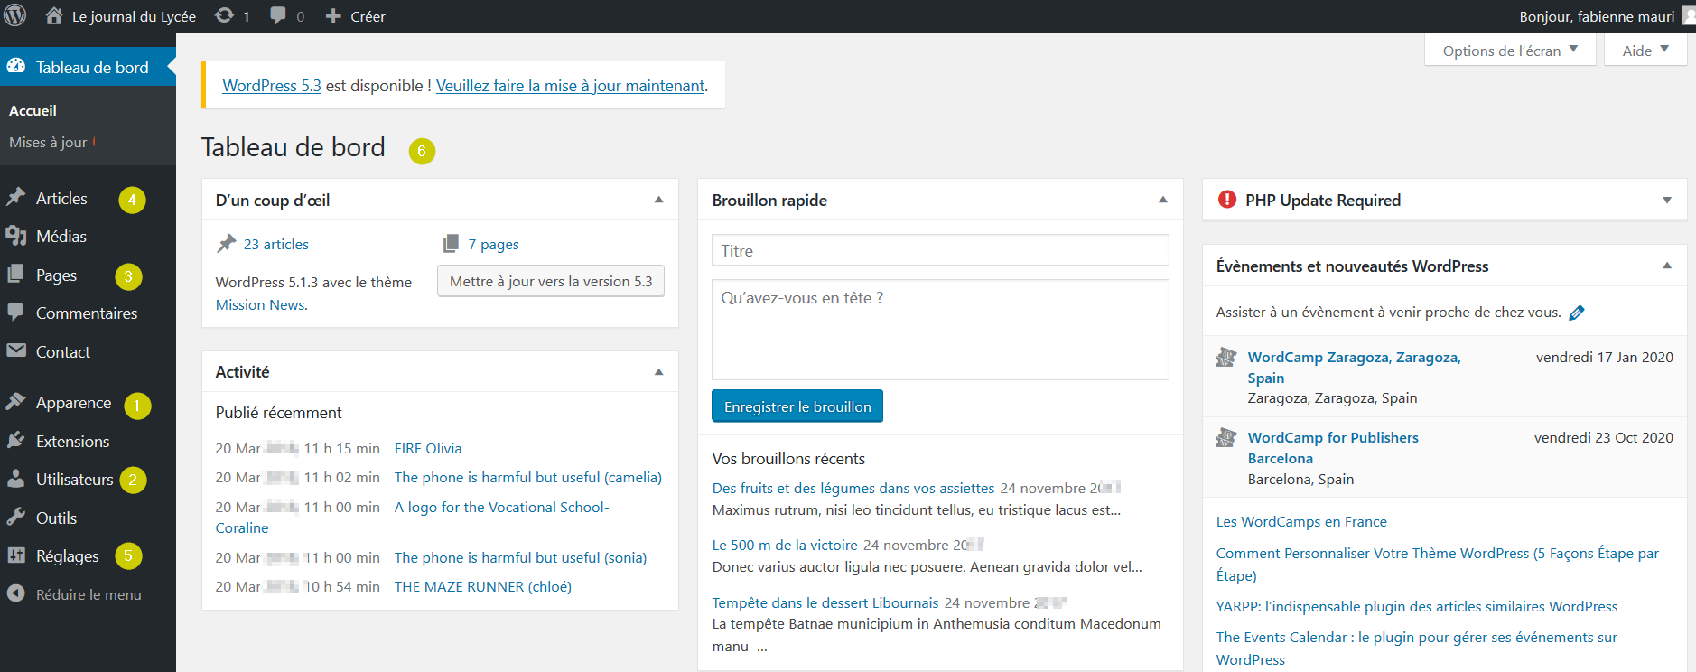Click the Contact envelope icon in the sidebar

[x=15, y=350]
